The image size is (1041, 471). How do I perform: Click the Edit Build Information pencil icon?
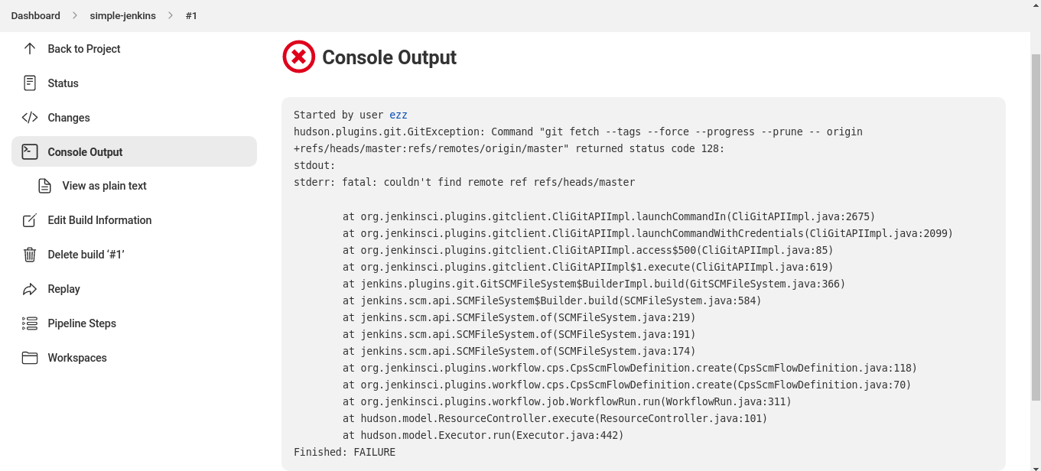click(x=29, y=220)
